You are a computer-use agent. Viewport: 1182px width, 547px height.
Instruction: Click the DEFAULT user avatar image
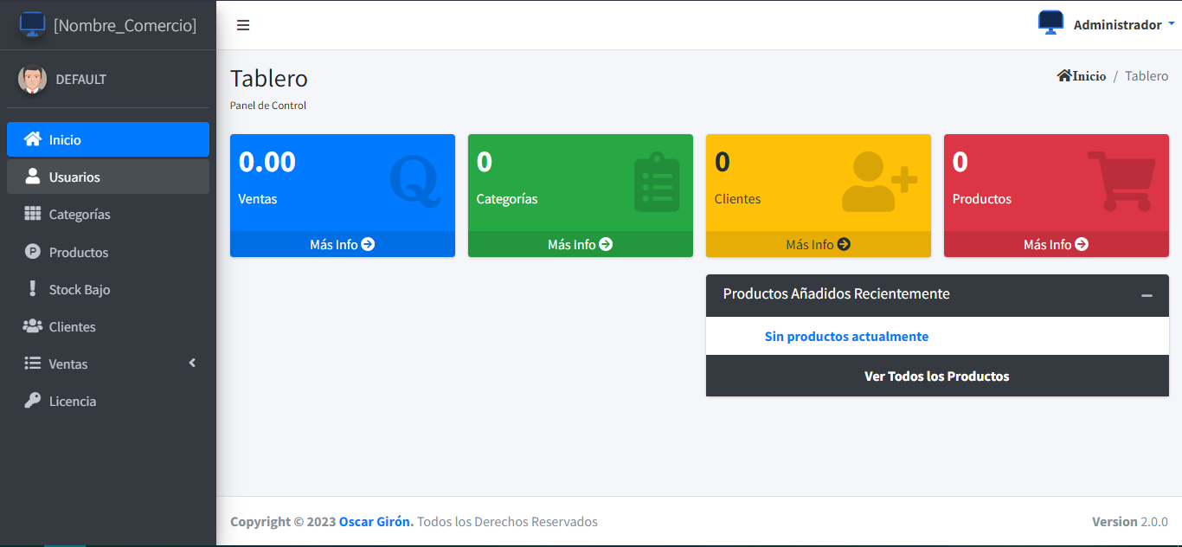(32, 80)
